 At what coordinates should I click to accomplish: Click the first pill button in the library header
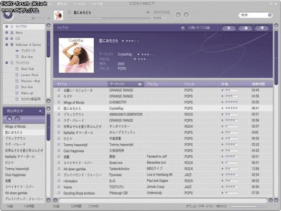click(x=229, y=28)
